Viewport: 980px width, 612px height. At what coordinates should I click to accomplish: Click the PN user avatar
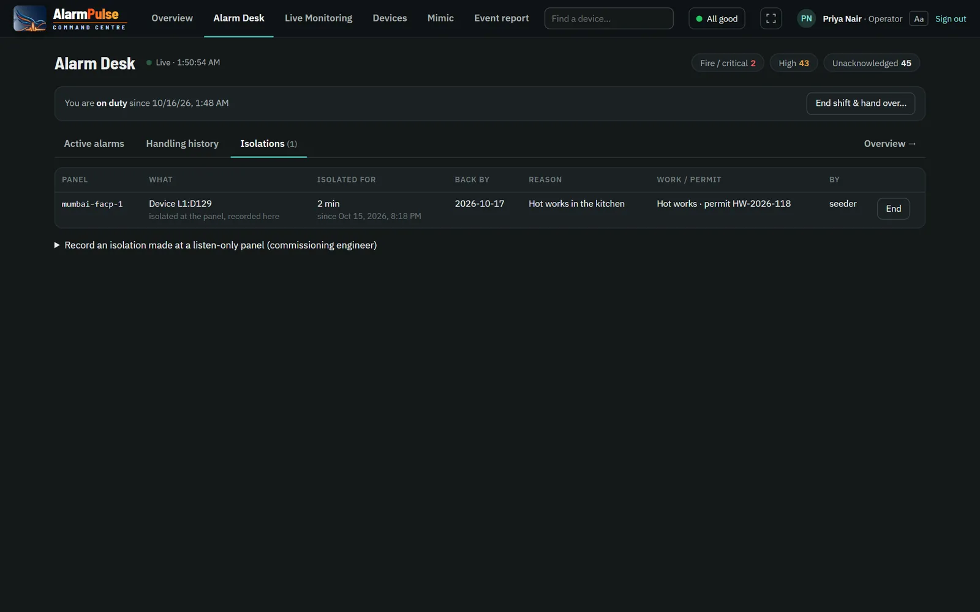click(806, 18)
